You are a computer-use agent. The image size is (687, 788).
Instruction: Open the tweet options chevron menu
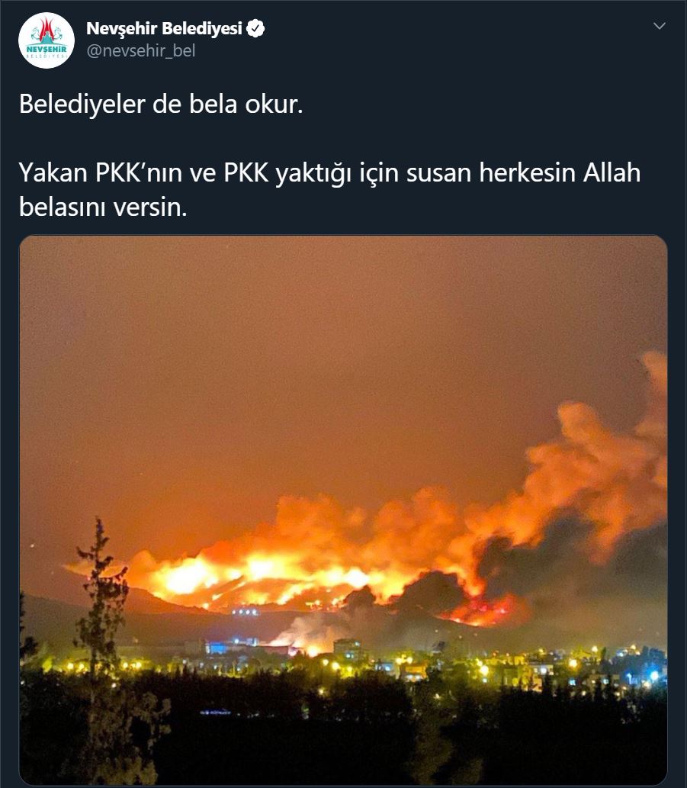(x=659, y=26)
